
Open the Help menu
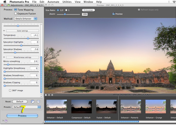(99, 2)
